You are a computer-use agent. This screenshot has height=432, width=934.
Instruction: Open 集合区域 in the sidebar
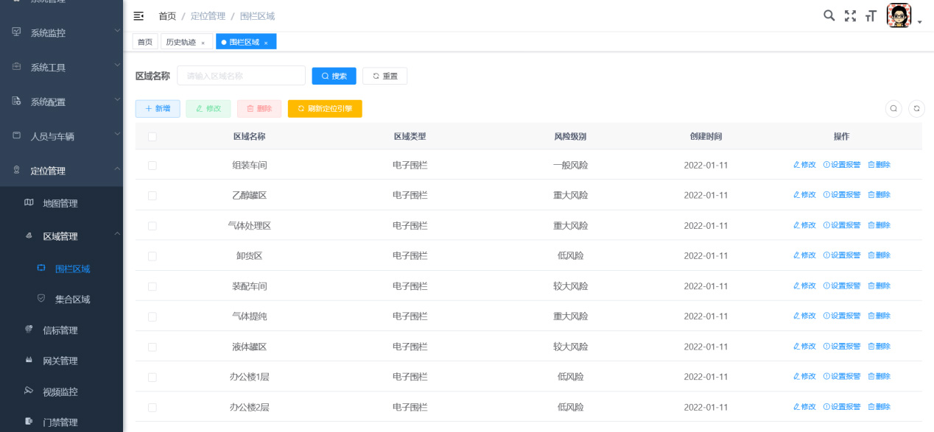pos(72,300)
